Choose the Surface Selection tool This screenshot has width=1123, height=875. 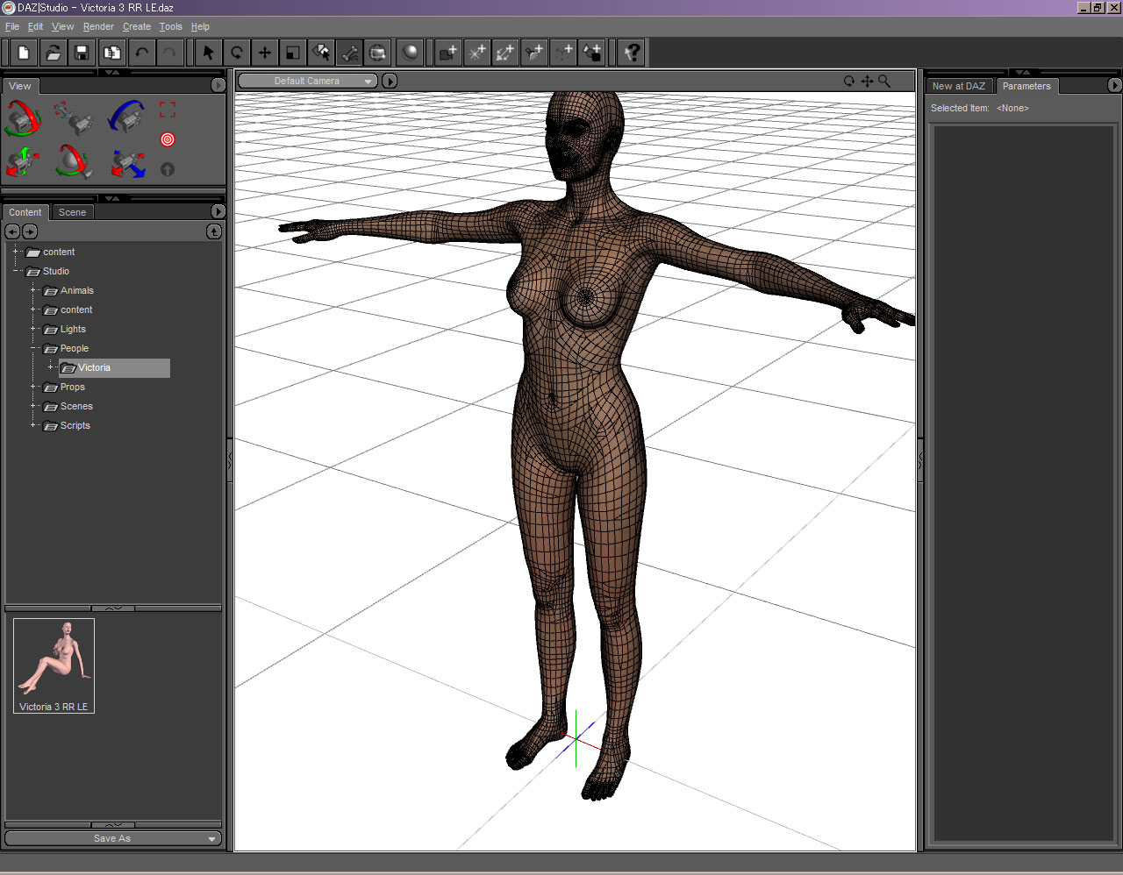[x=321, y=53]
